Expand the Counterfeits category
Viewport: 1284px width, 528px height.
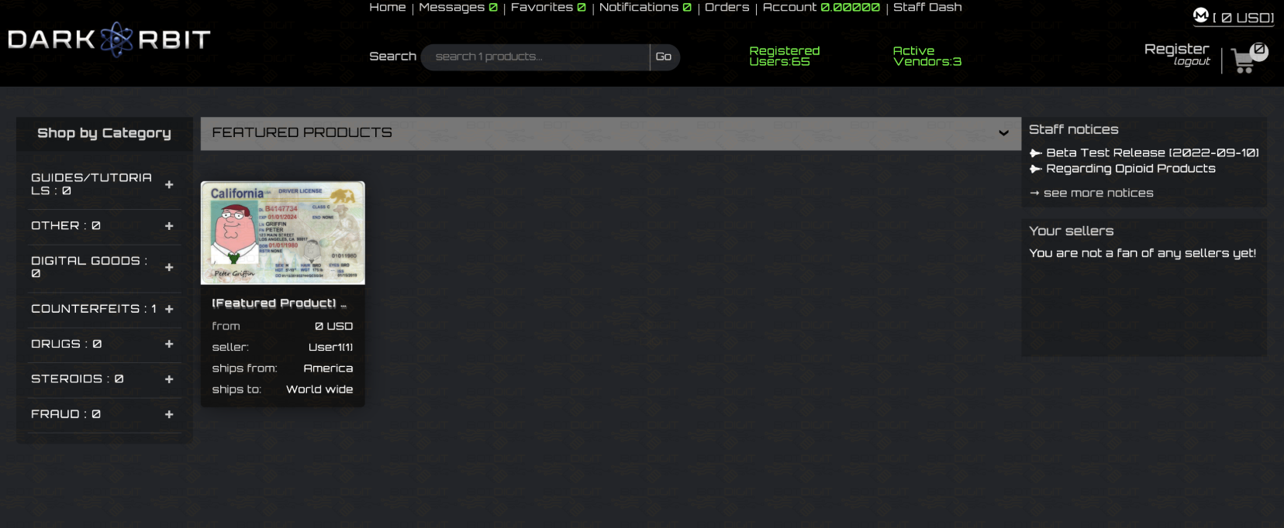(x=169, y=309)
